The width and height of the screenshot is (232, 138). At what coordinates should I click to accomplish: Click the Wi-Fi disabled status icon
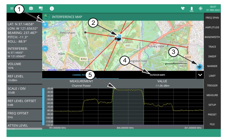tap(183, 9)
